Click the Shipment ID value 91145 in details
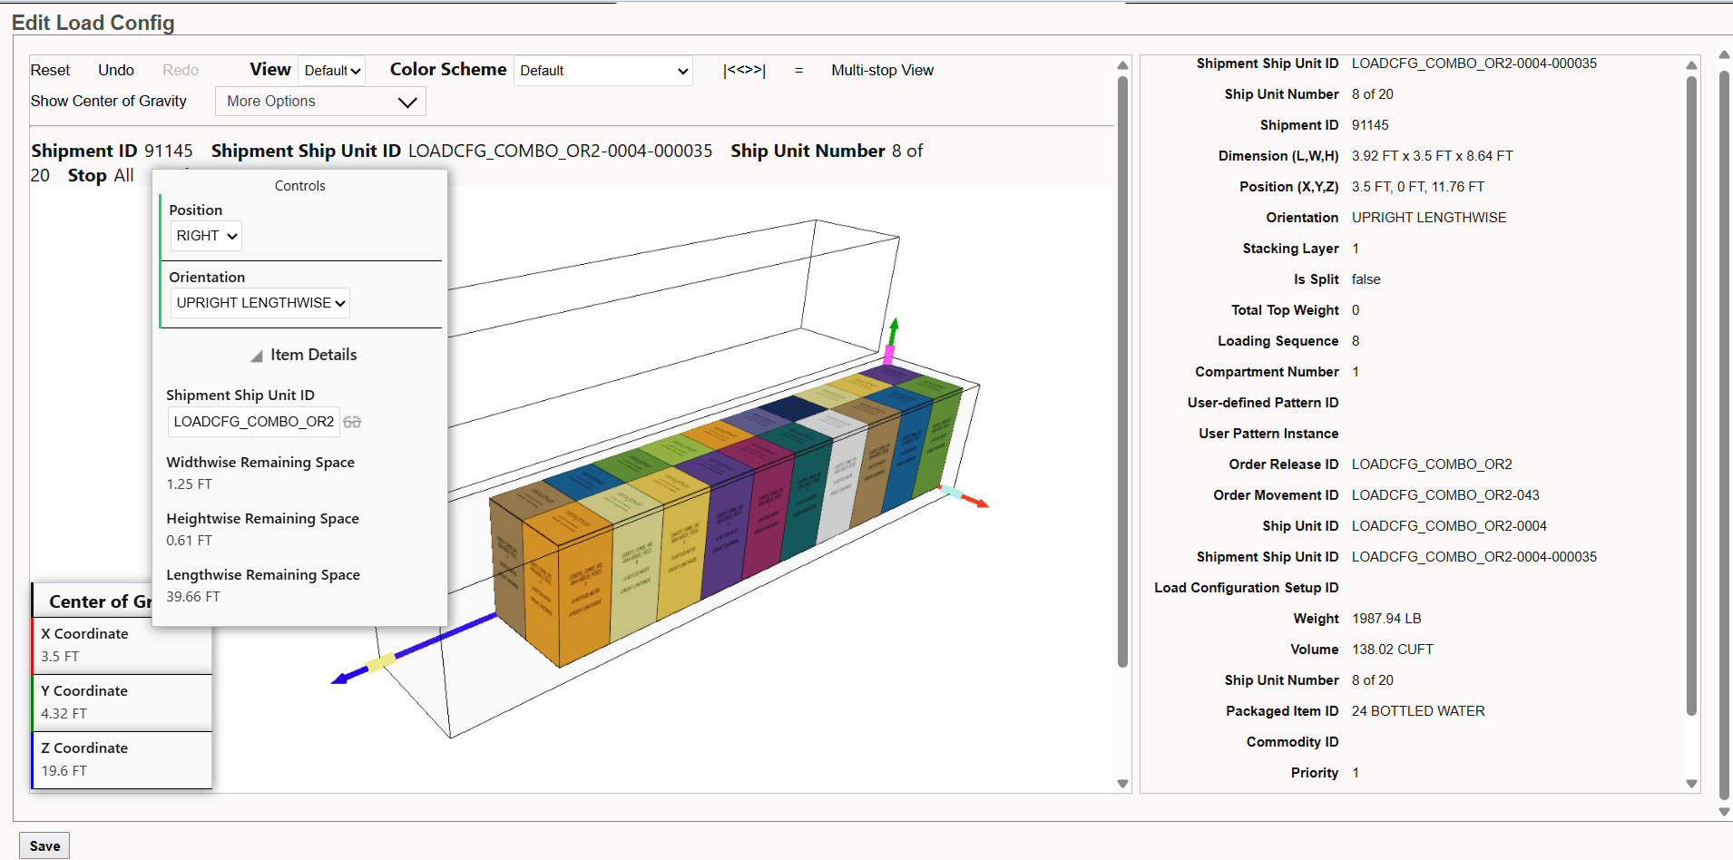The width and height of the screenshot is (1733, 860). tap(1370, 125)
